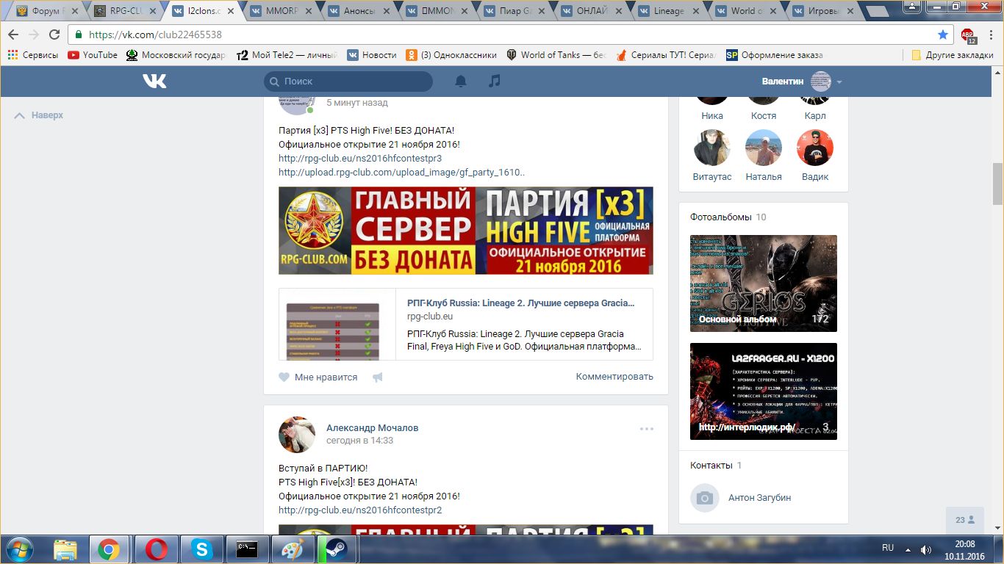Open the notifications bell
The width and height of the screenshot is (1004, 564).
461,82
